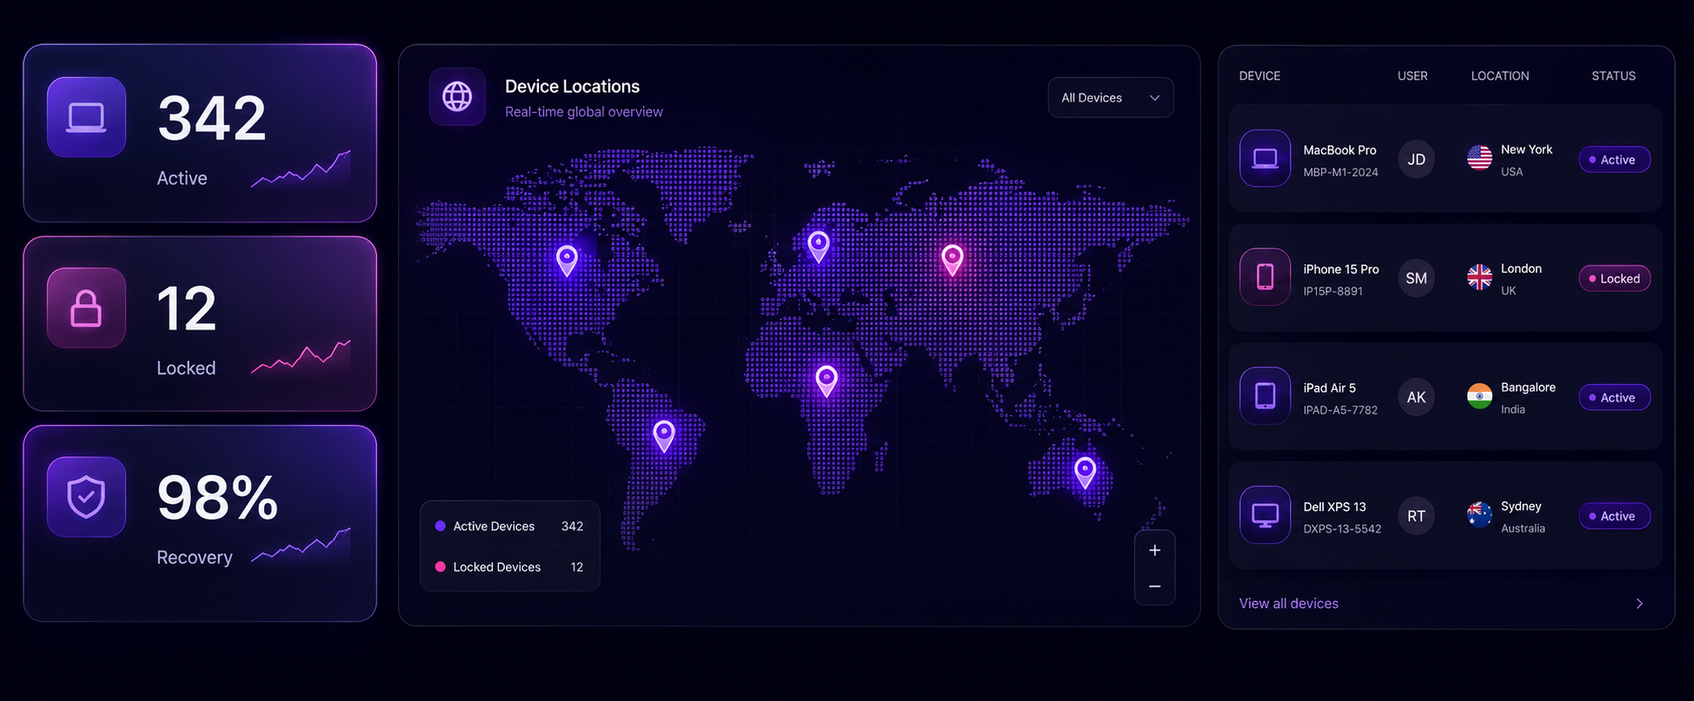Click the RT user avatar
The width and height of the screenshot is (1694, 701).
1416,516
